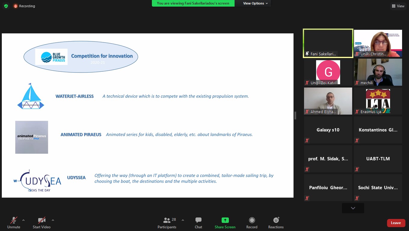The width and height of the screenshot is (409, 231).
Task: Select Ahmed Elsha's video tile
Action: pos(328,101)
